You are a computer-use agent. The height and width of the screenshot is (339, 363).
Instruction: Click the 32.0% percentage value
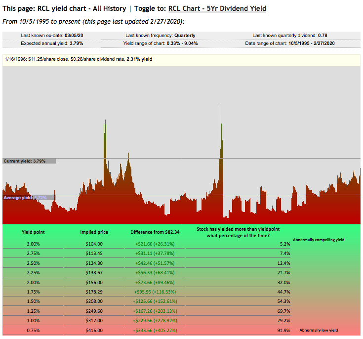[x=284, y=283]
